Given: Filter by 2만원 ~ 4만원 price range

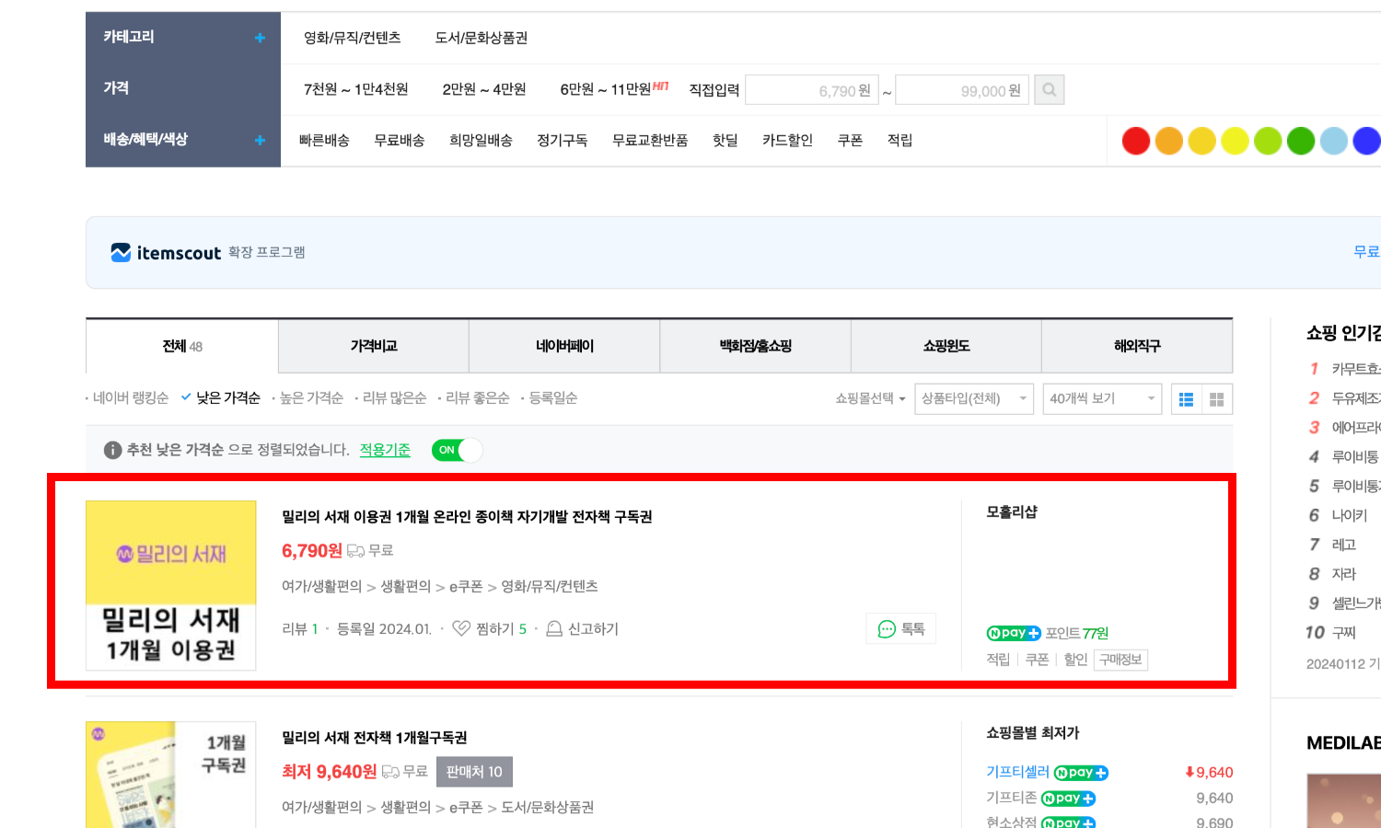Looking at the screenshot, I should [x=484, y=89].
